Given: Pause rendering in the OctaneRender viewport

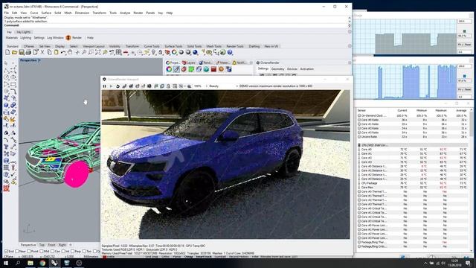Looking at the screenshot, I should [x=104, y=86].
